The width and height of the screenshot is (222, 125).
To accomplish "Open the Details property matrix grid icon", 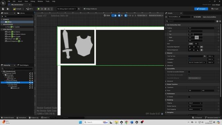I will pos(217,21).
